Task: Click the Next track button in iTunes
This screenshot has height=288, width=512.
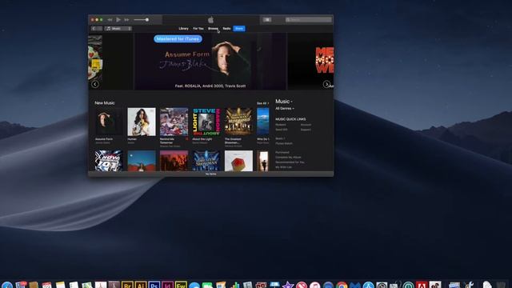Action: (126, 20)
